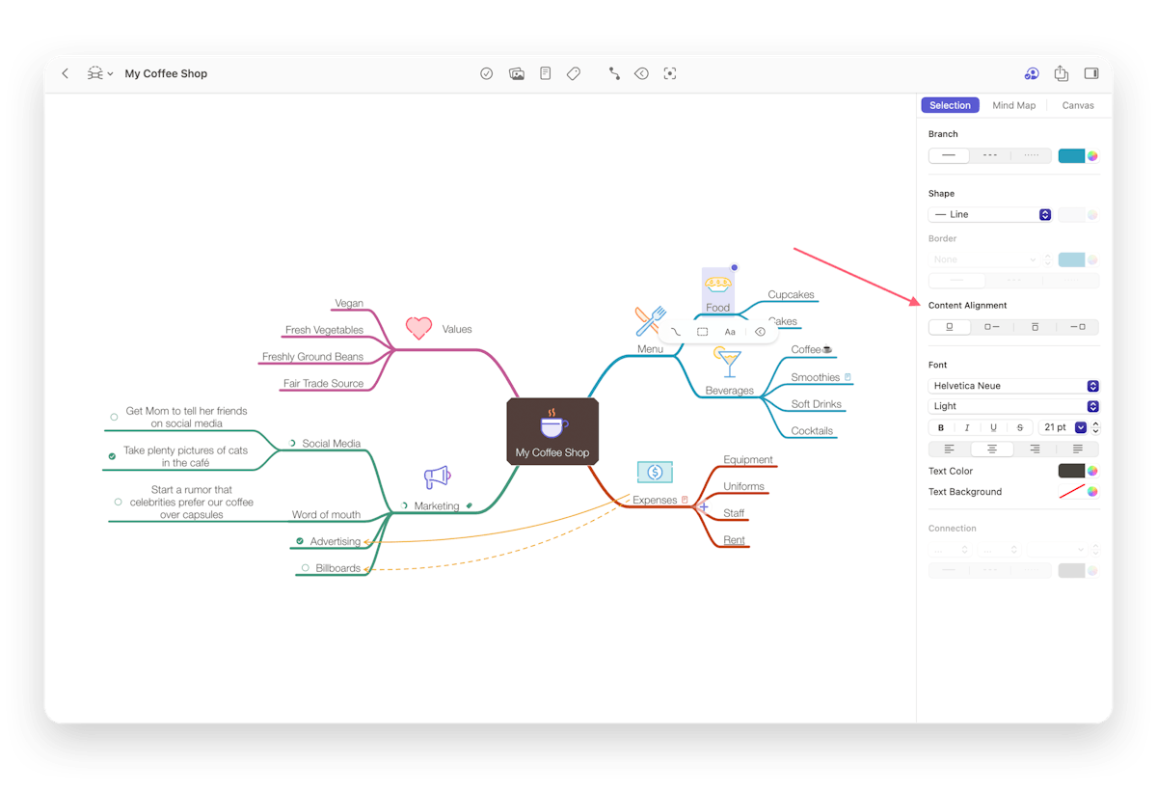Open the Light font weight dropdown

click(1013, 405)
